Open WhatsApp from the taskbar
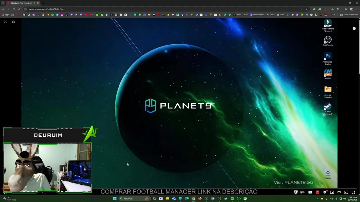This screenshot has height=202, width=360. point(238,199)
